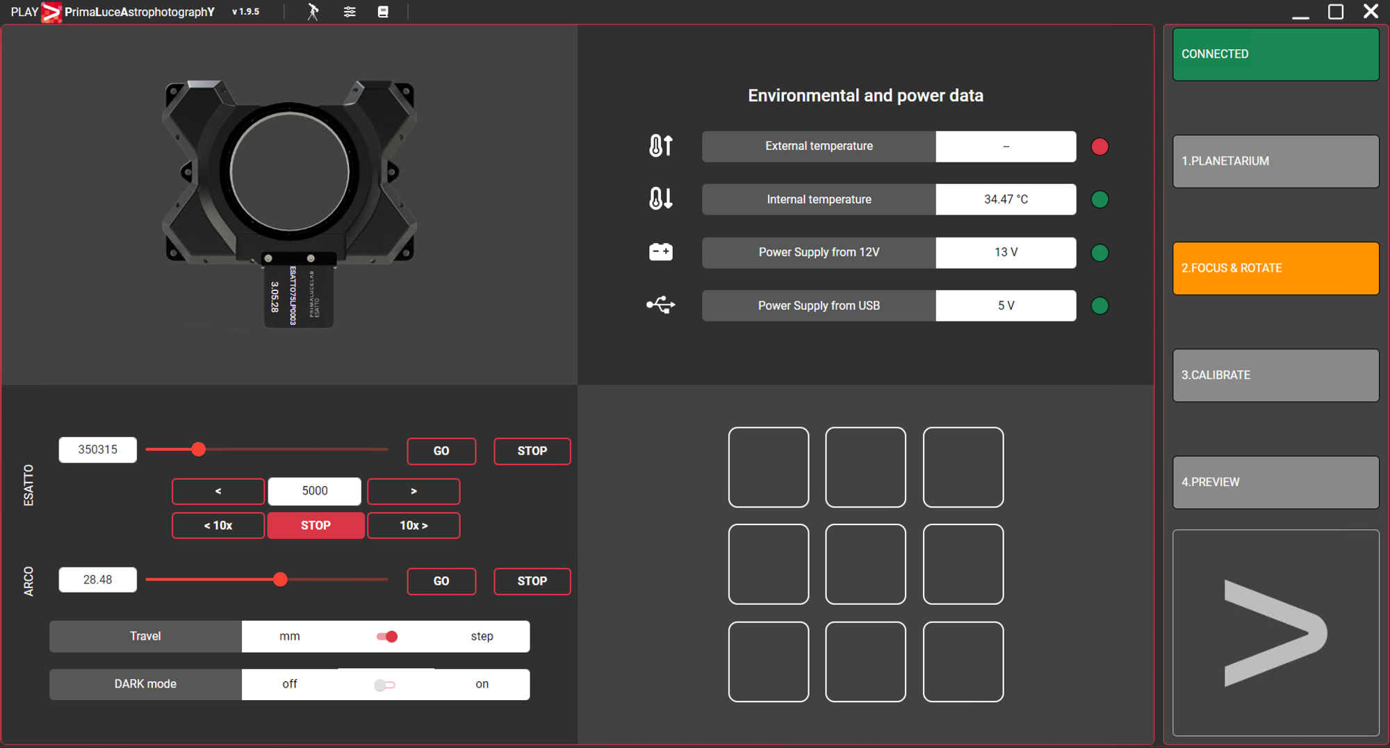Viewport: 1390px width, 748px height.
Task: Select the bottom-right preset slot
Action: pos(963,661)
